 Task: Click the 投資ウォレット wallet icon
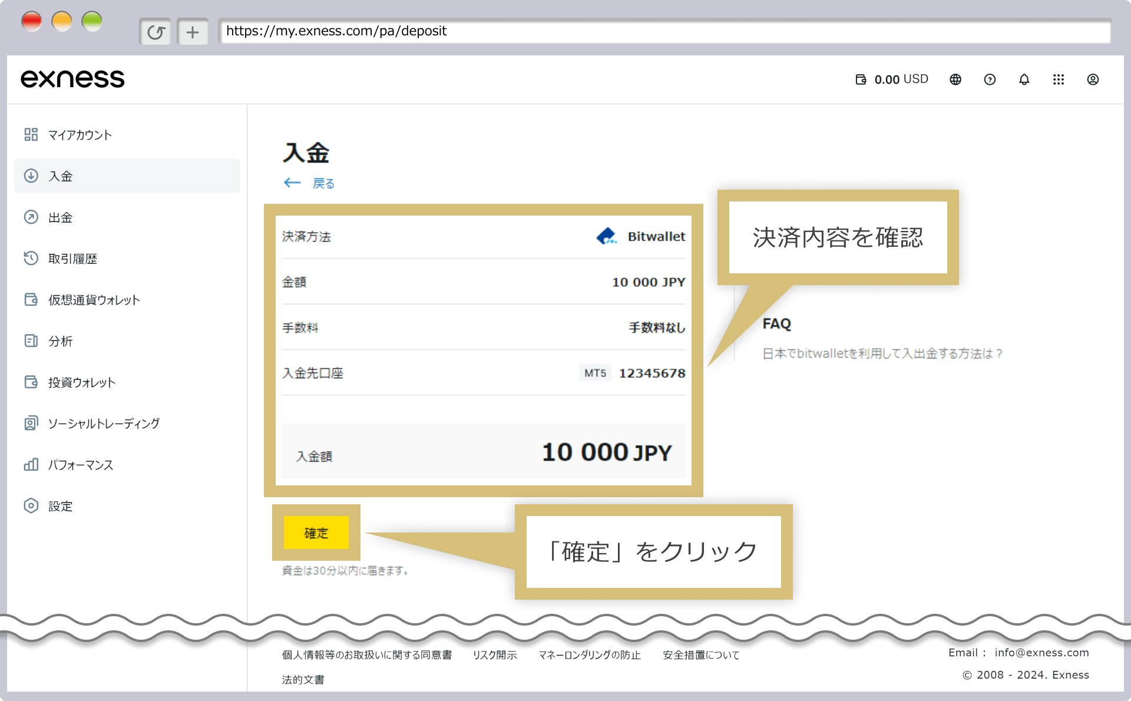point(31,382)
